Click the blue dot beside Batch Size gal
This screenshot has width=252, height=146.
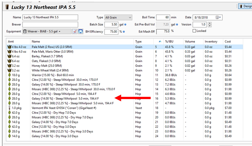[125, 25]
